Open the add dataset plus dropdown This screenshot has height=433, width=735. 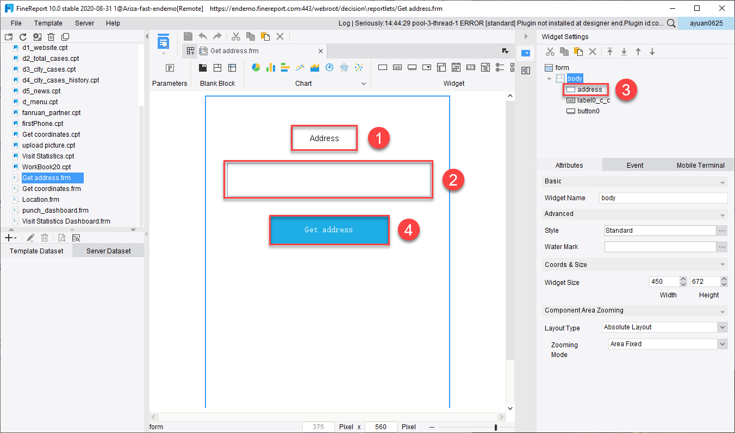[11, 238]
